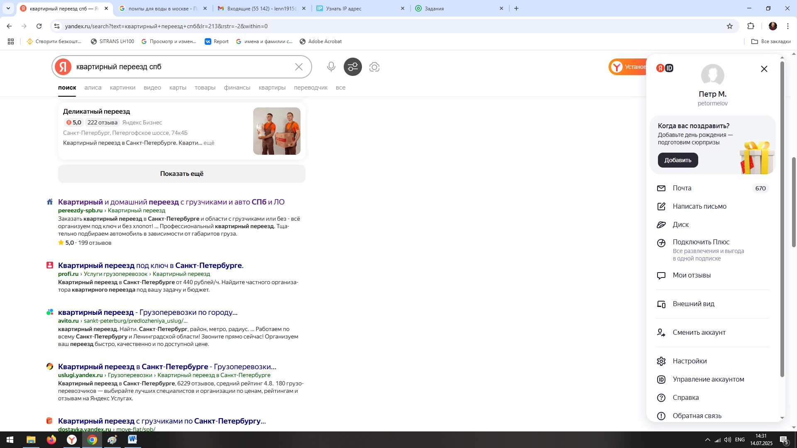Open search filter settings icon
Image resolution: width=797 pixels, height=448 pixels.
click(x=353, y=67)
